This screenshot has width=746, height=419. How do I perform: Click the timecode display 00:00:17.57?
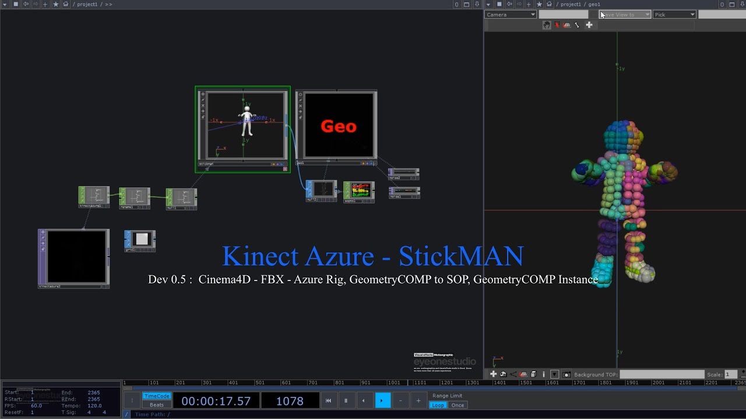[x=216, y=400]
